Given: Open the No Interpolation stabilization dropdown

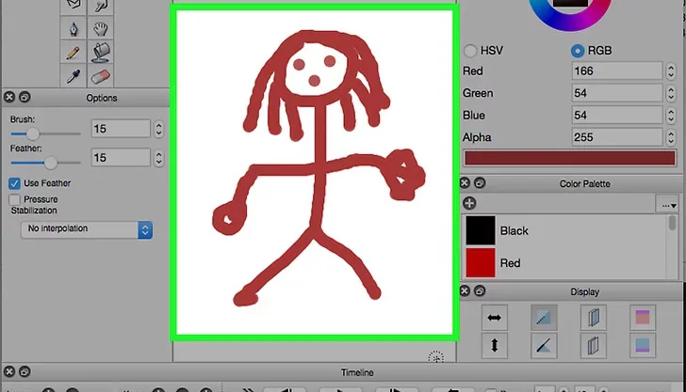Looking at the screenshot, I should pos(87,229).
